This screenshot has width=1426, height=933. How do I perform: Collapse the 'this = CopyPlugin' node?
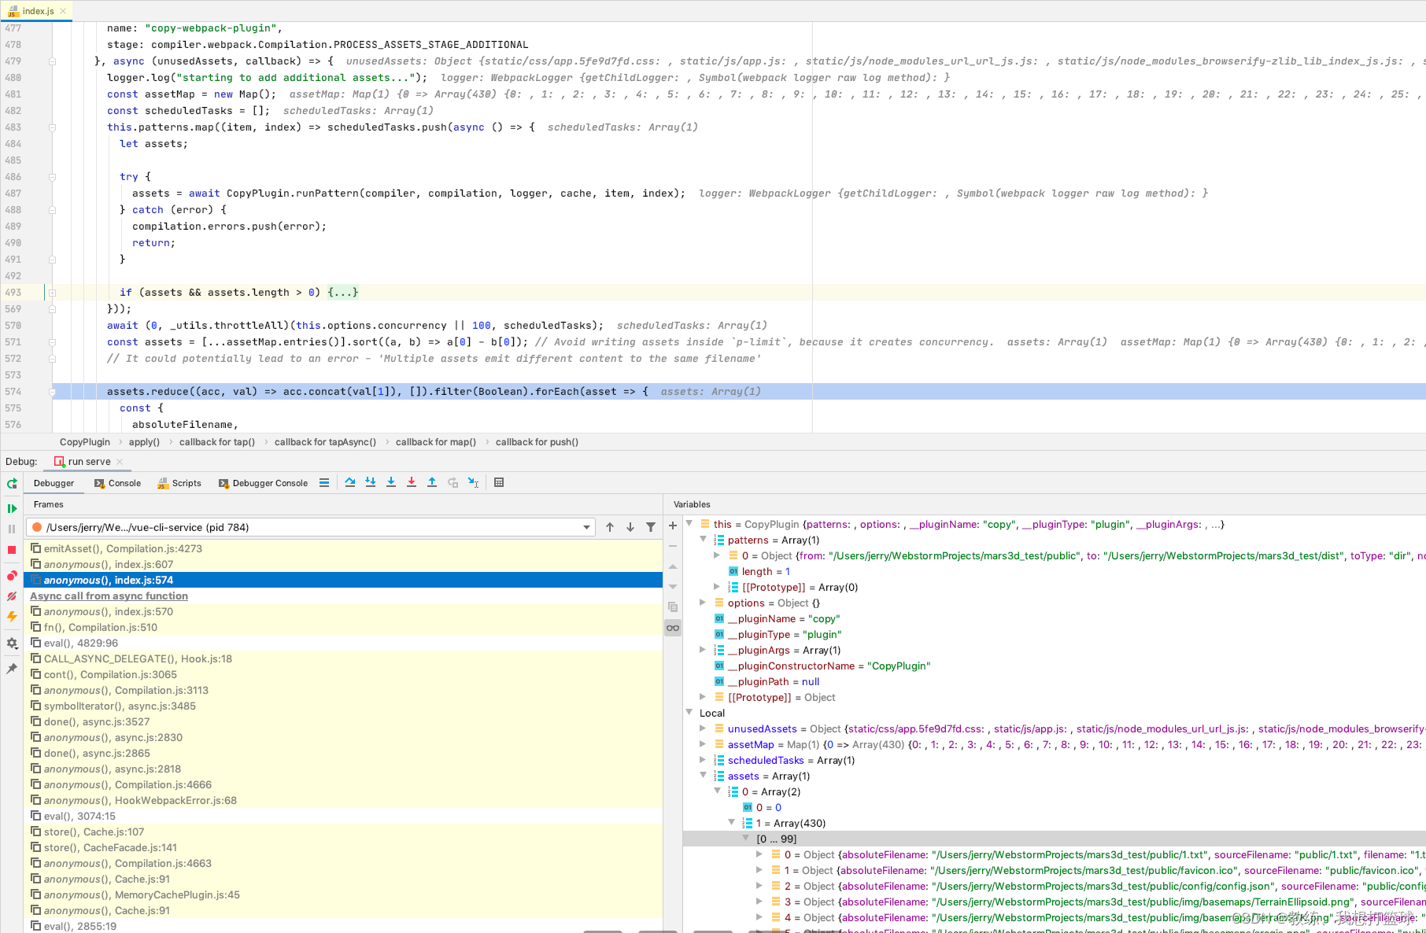(x=689, y=524)
